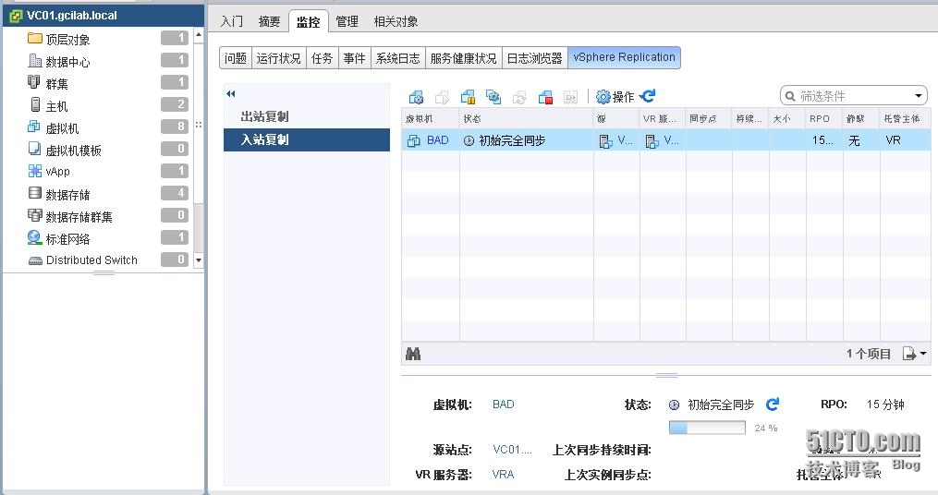Select the vSphere Replication sub-tab

(624, 57)
